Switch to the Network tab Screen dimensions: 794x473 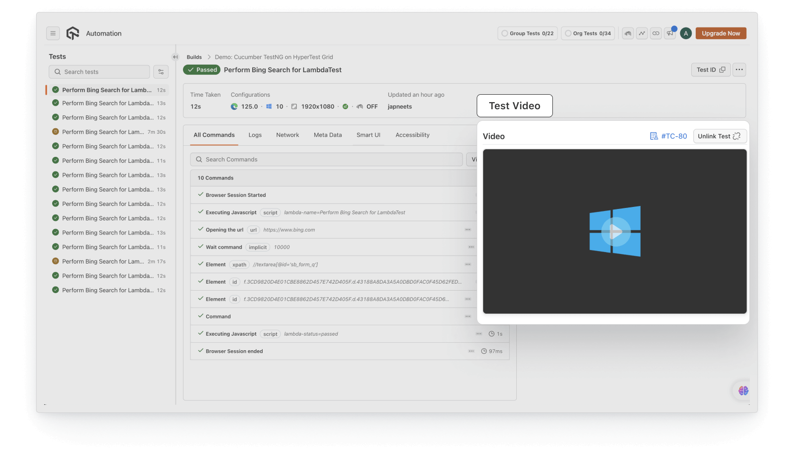click(287, 135)
